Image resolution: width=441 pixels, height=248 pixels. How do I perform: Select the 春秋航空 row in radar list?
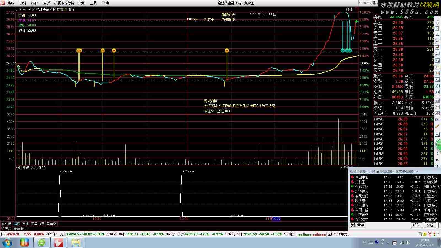[395, 219]
